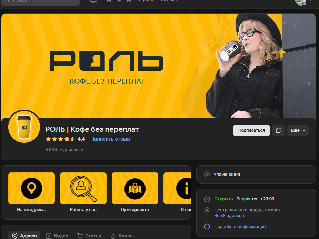Viewport: 319px width, 239px height.
Task: Open the О нас info tile
Action: pos(177,188)
